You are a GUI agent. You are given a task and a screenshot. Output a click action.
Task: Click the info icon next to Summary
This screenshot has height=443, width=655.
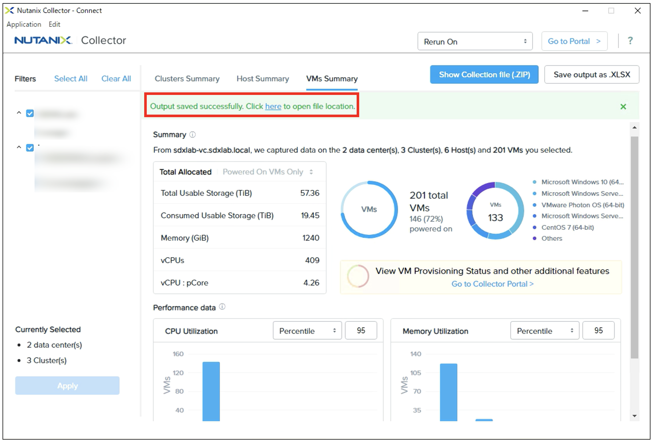click(x=193, y=135)
